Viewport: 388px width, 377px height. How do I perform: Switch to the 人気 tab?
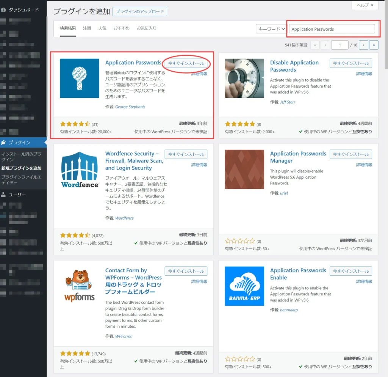click(x=102, y=27)
